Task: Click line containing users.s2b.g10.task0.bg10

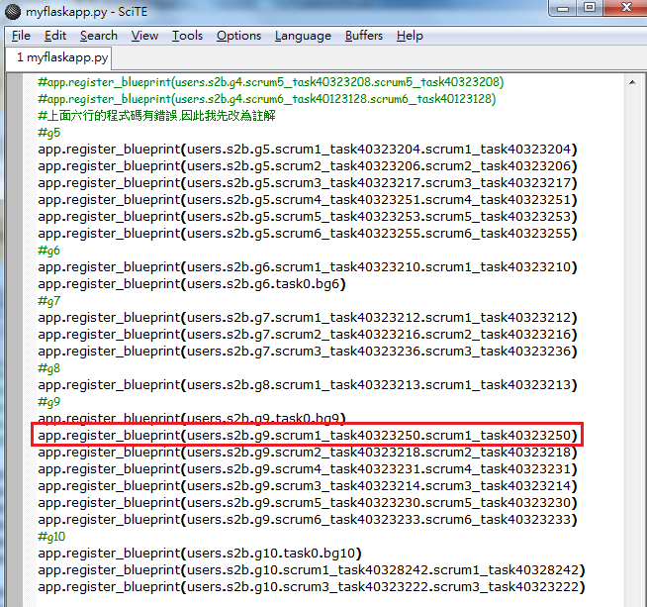Action: click(200, 554)
